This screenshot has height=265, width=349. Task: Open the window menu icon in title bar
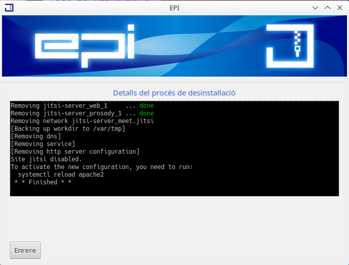[x=9, y=8]
